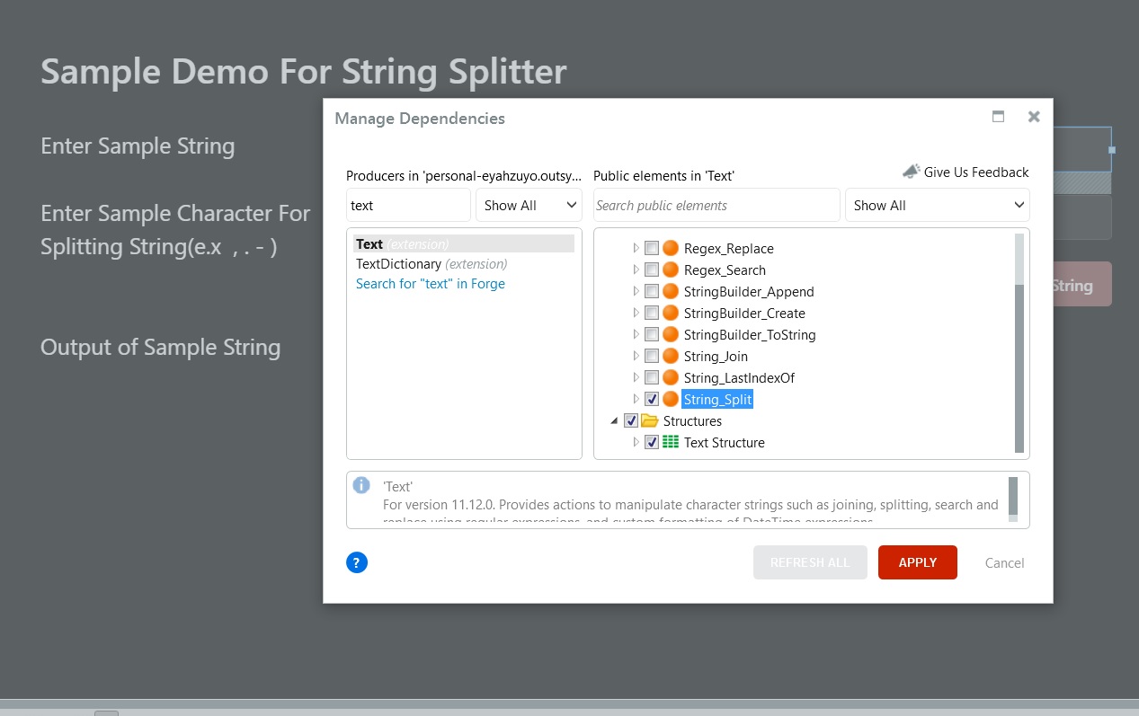
Task: Close the Manage Dependencies dialog
Action: point(1034,117)
